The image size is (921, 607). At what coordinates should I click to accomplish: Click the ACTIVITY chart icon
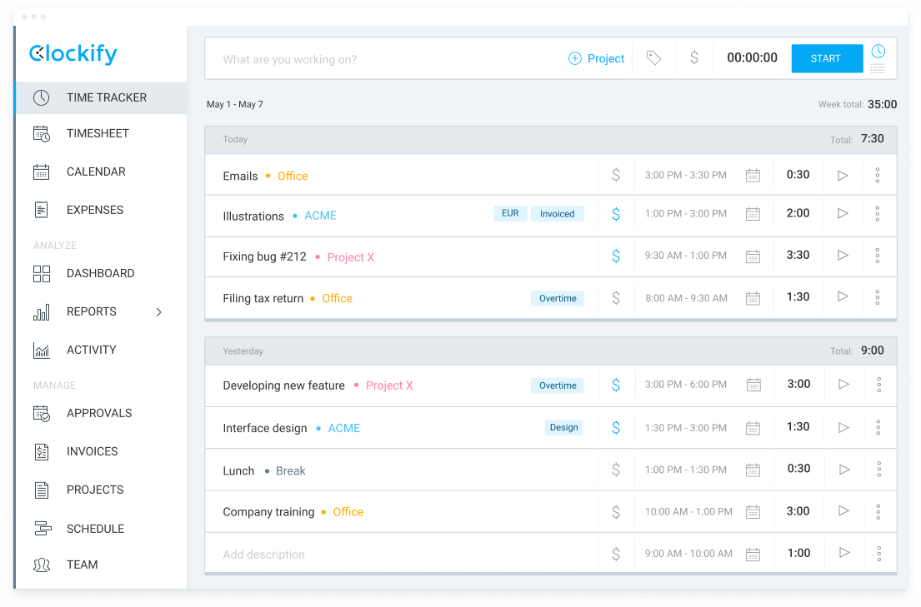tap(42, 350)
